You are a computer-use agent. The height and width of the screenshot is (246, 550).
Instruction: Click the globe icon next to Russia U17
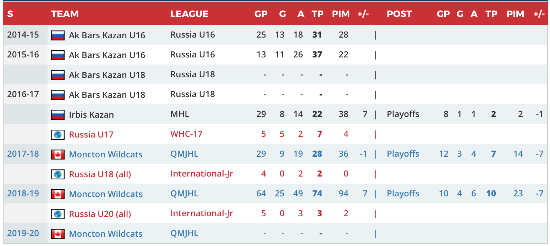(57, 134)
